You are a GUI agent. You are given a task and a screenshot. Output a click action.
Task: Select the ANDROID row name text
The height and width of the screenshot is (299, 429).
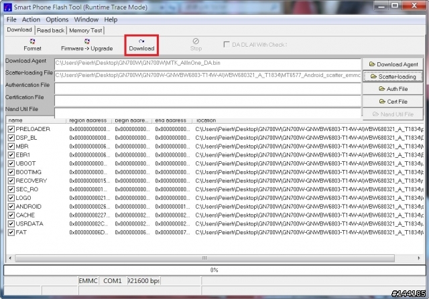pos(28,207)
